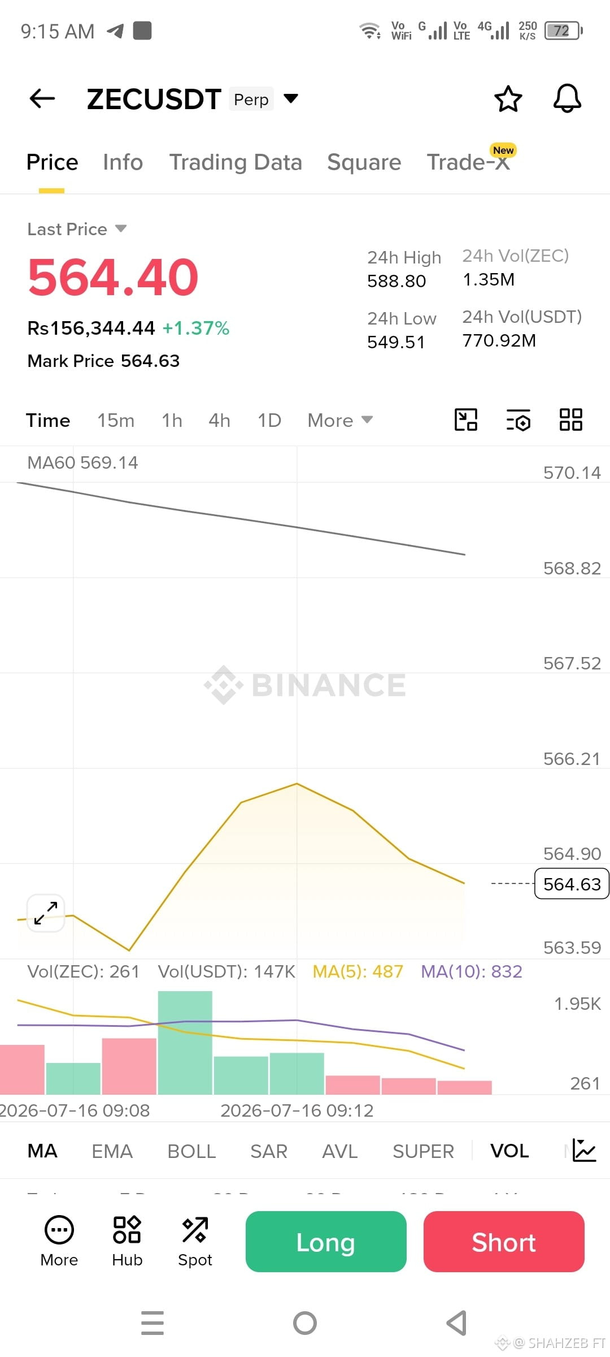Open chart settings icon

[x=518, y=420]
